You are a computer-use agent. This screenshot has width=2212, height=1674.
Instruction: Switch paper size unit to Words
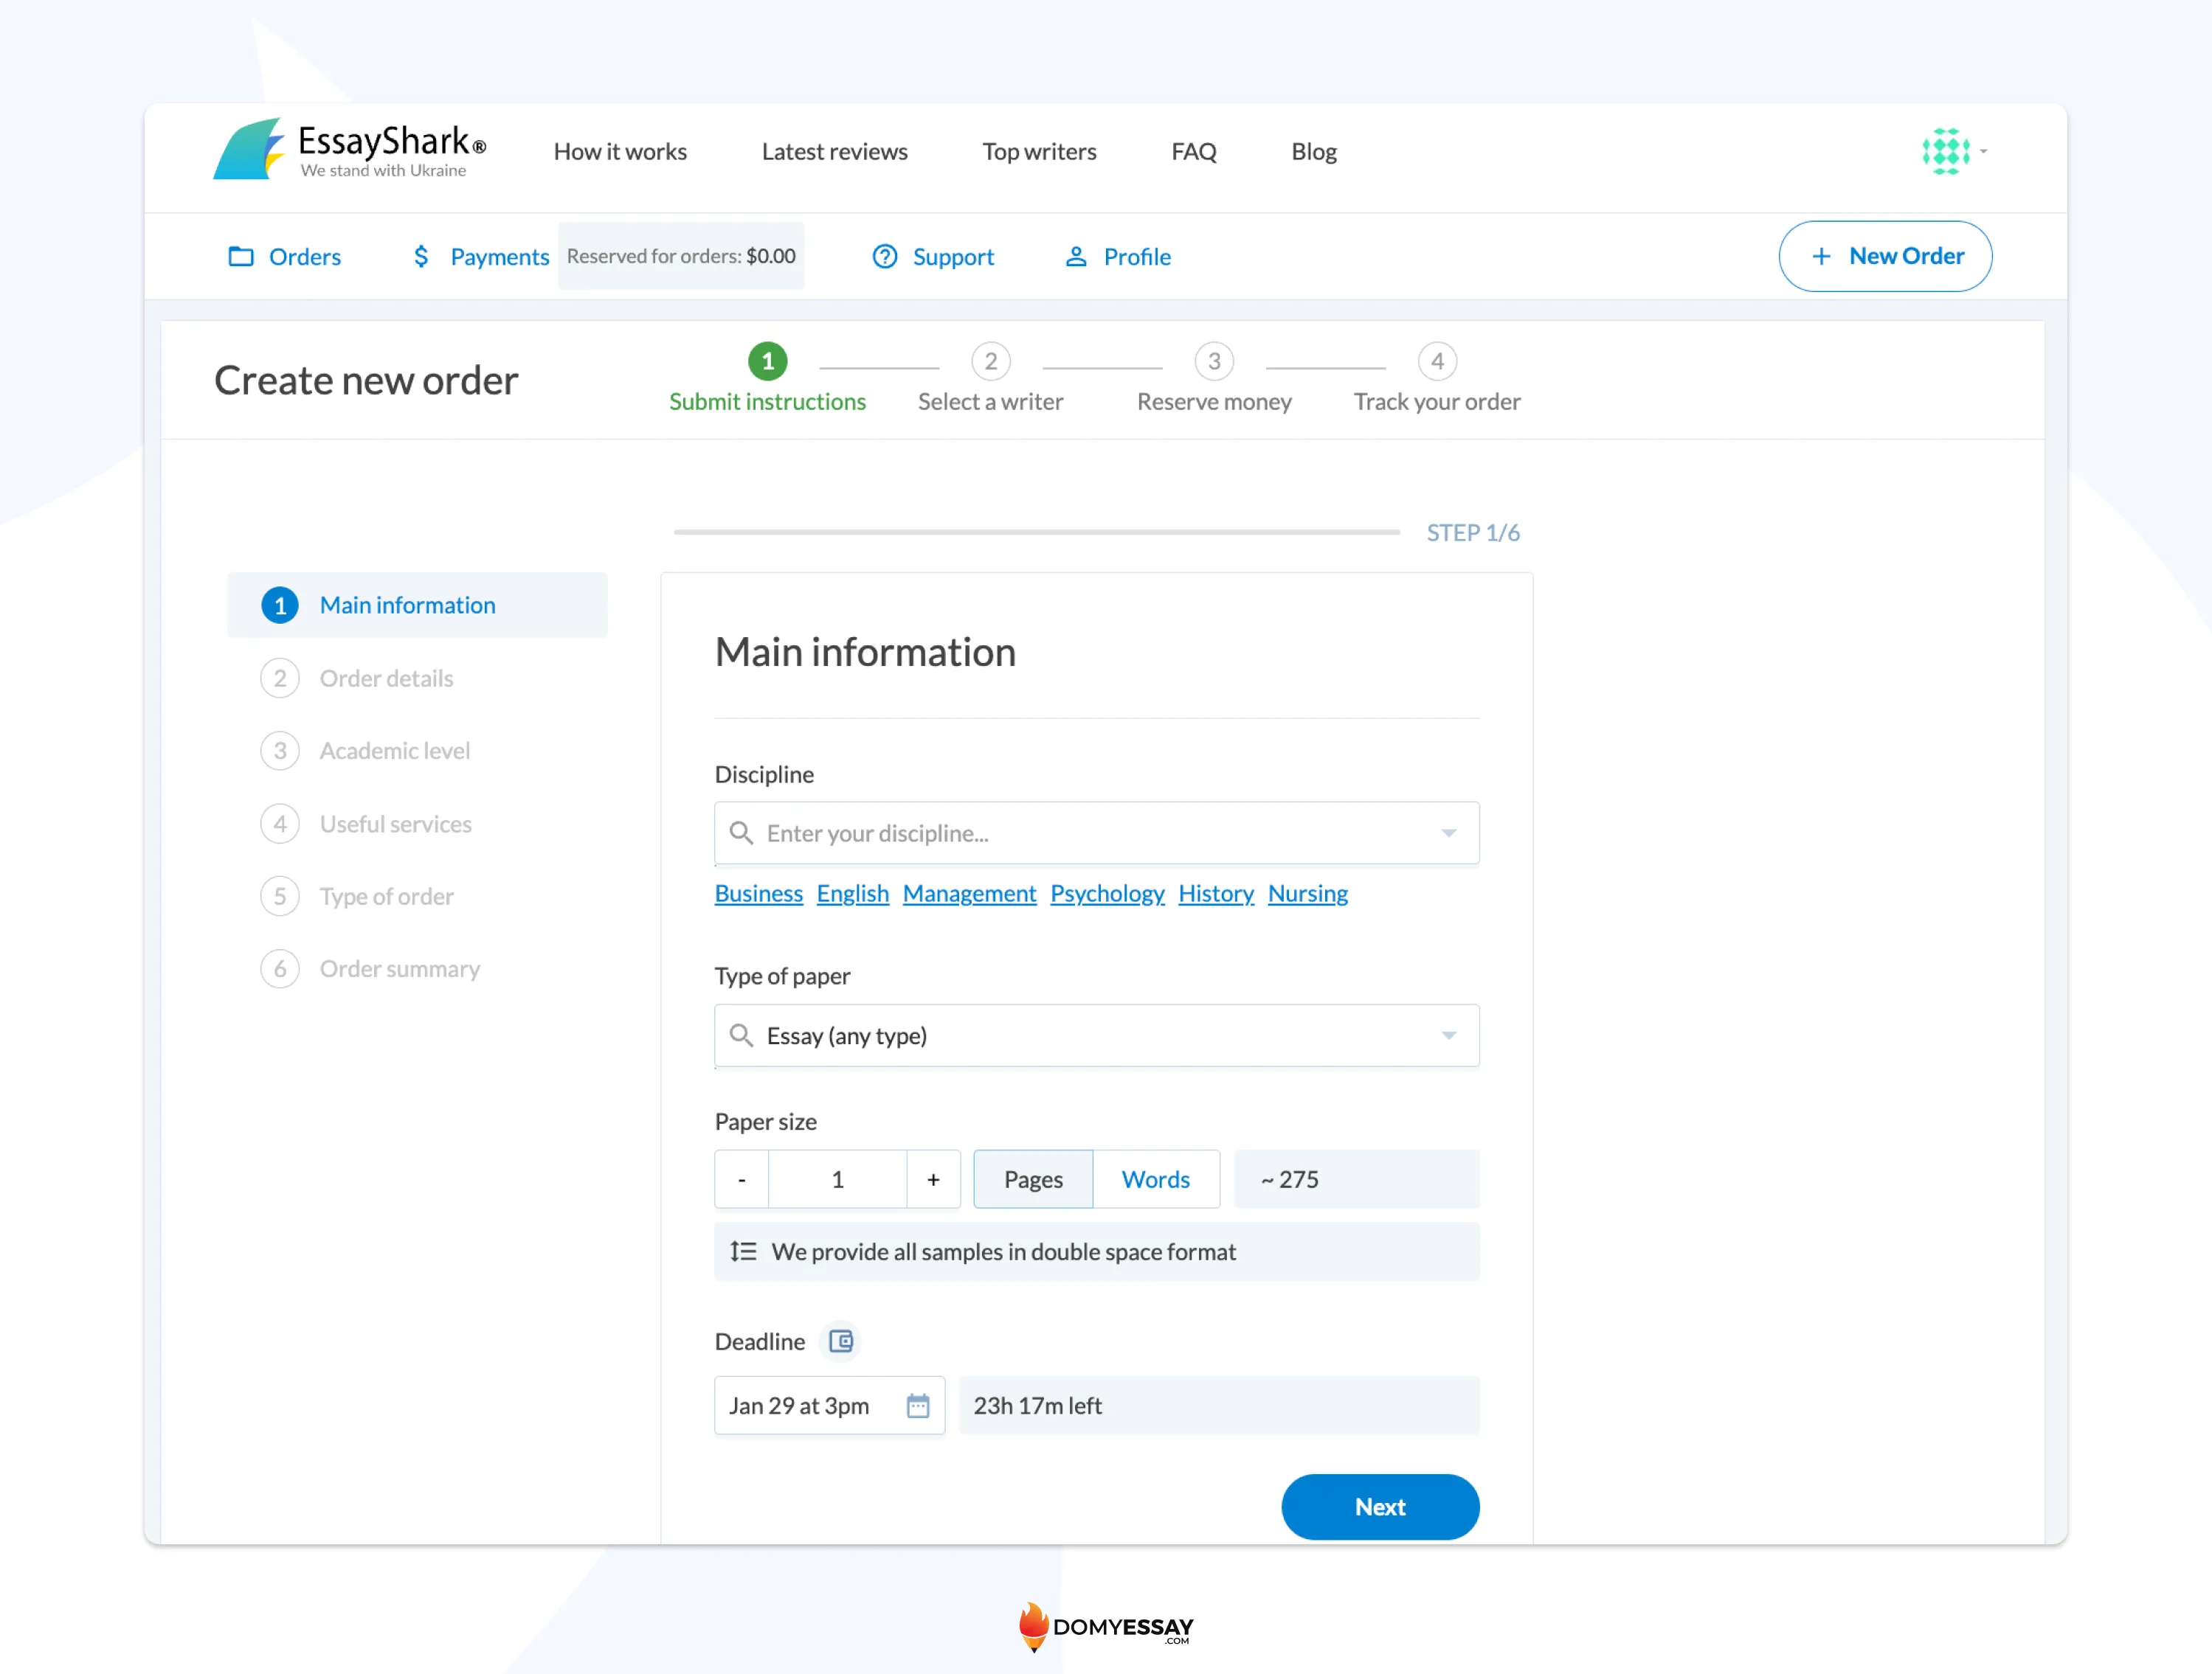[x=1155, y=1179]
